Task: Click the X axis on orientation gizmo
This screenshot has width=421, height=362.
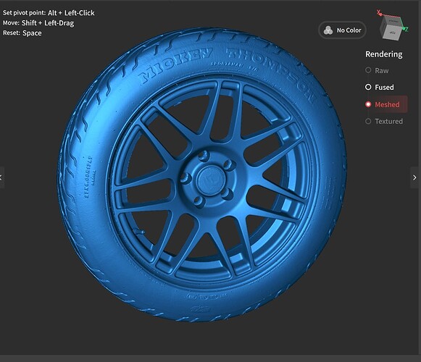Action: [x=378, y=12]
